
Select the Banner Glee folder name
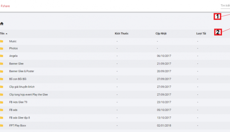[16, 64]
